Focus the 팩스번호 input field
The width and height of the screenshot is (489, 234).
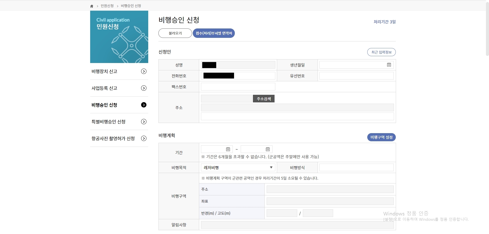(238, 87)
